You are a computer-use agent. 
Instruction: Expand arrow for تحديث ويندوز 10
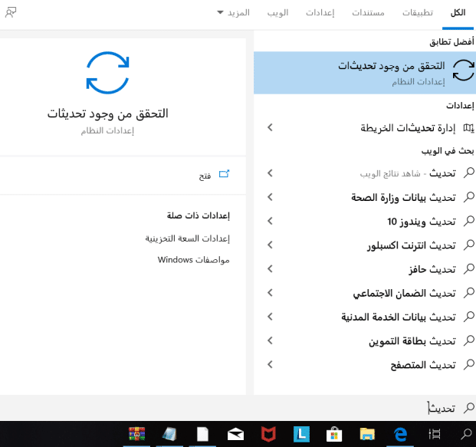pyautogui.click(x=270, y=221)
